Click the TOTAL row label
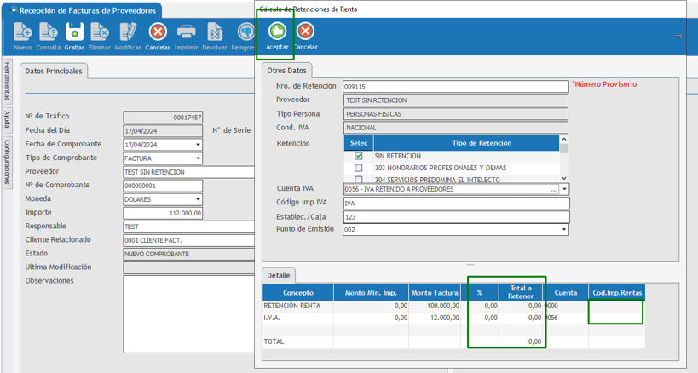The height and width of the screenshot is (373, 698). (x=274, y=341)
